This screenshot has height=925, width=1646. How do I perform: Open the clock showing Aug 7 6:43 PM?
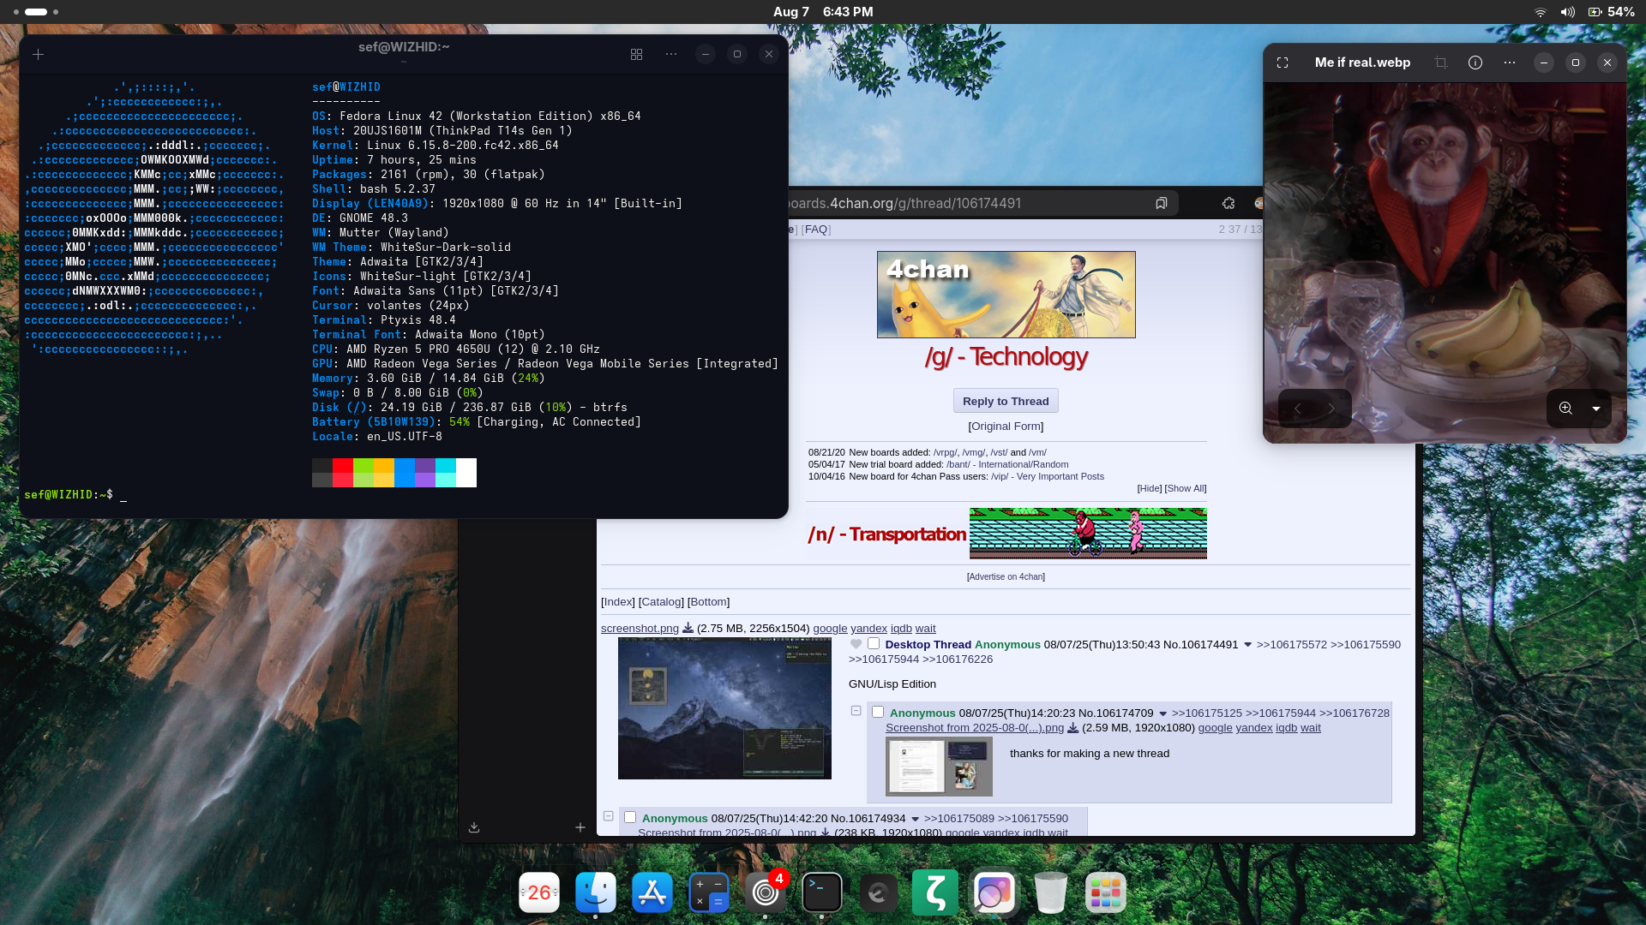tap(823, 12)
